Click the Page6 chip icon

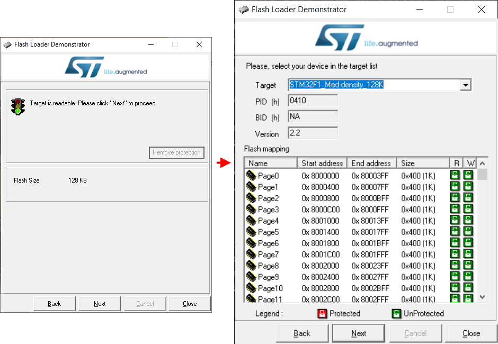point(251,243)
